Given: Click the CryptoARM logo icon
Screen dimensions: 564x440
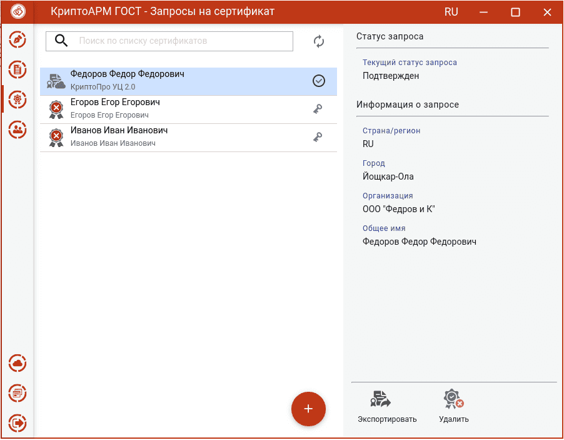Looking at the screenshot, I should [18, 11].
